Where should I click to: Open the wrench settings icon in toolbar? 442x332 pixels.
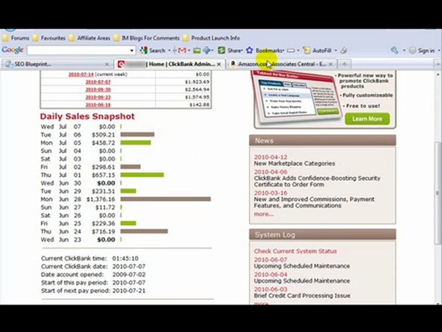coord(395,51)
